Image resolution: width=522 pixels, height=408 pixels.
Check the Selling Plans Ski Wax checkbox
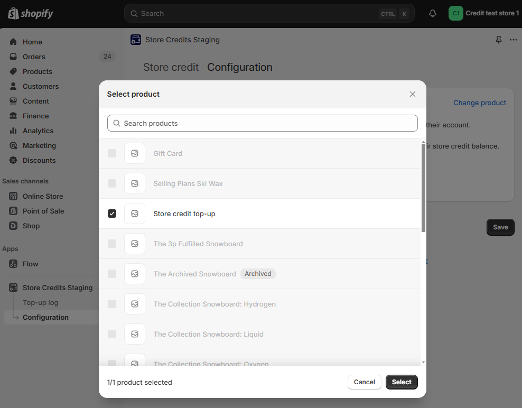pos(112,183)
